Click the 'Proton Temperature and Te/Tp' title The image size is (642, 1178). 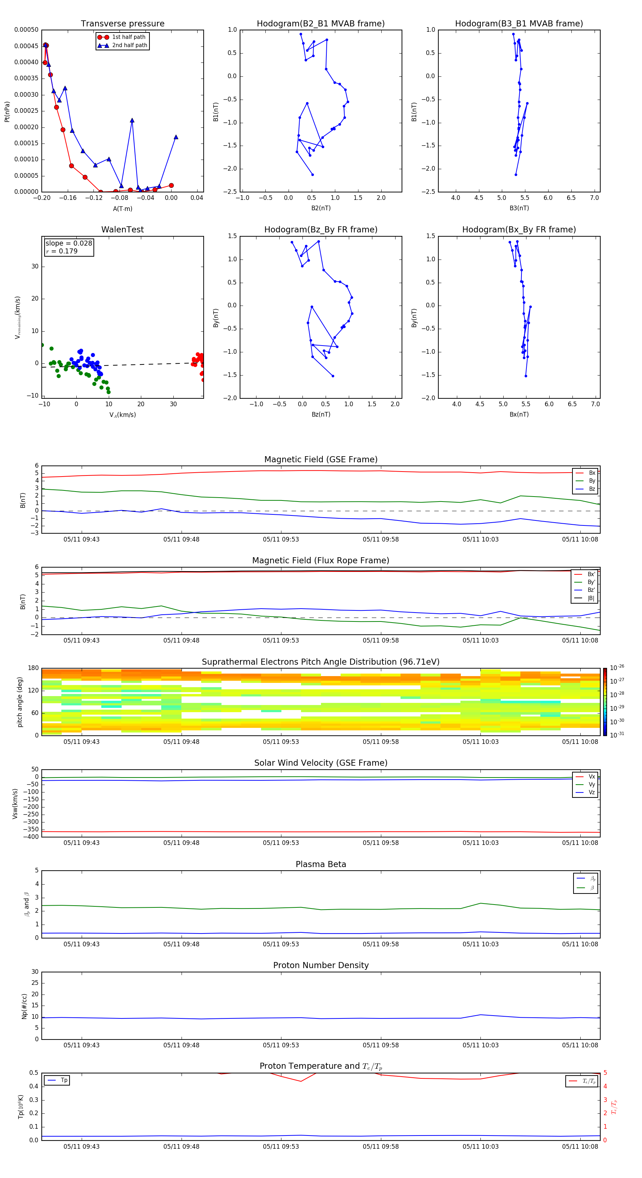coord(321,1066)
